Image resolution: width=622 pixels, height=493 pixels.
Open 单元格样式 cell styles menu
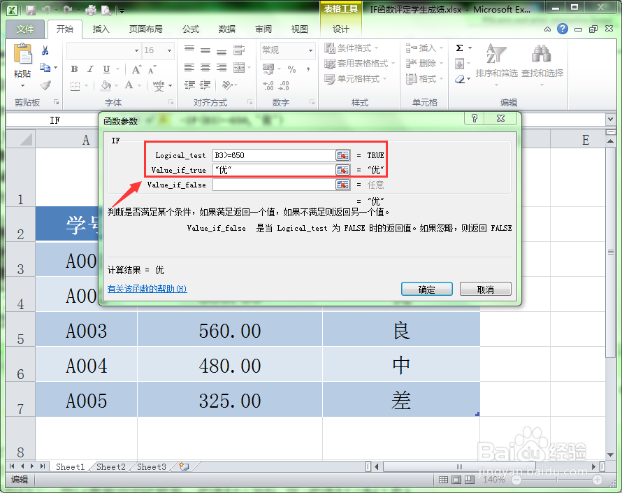pos(355,79)
